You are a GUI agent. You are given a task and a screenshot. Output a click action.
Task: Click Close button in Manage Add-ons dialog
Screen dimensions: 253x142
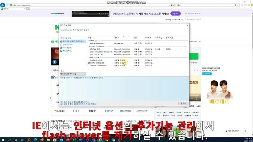(x=183, y=103)
